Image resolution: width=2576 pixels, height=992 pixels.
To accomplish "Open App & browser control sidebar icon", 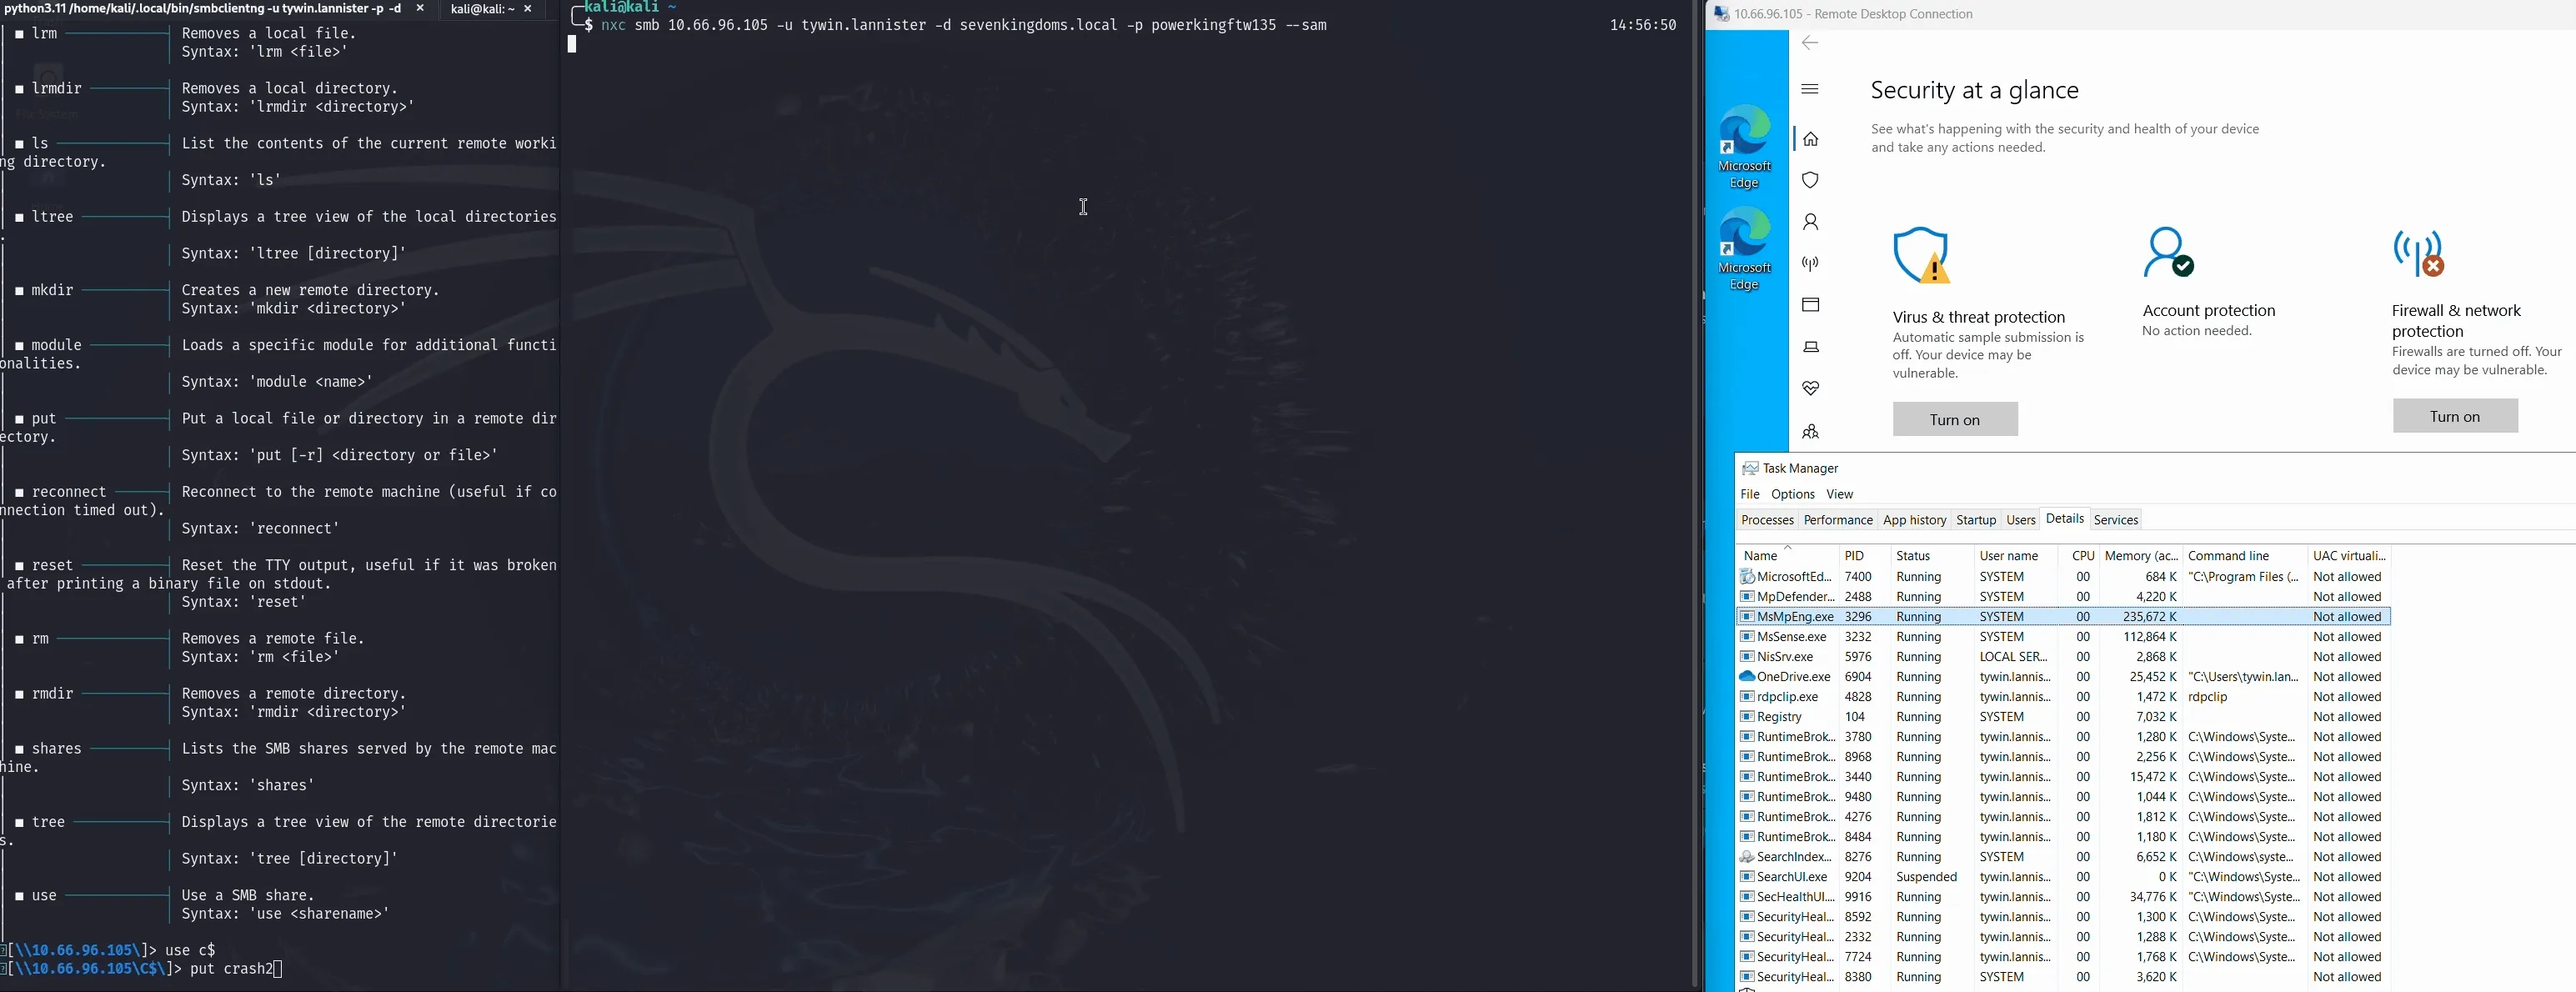I will (x=1810, y=305).
